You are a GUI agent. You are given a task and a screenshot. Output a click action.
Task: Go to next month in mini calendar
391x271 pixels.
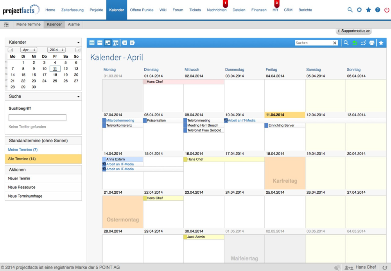click(x=78, y=50)
